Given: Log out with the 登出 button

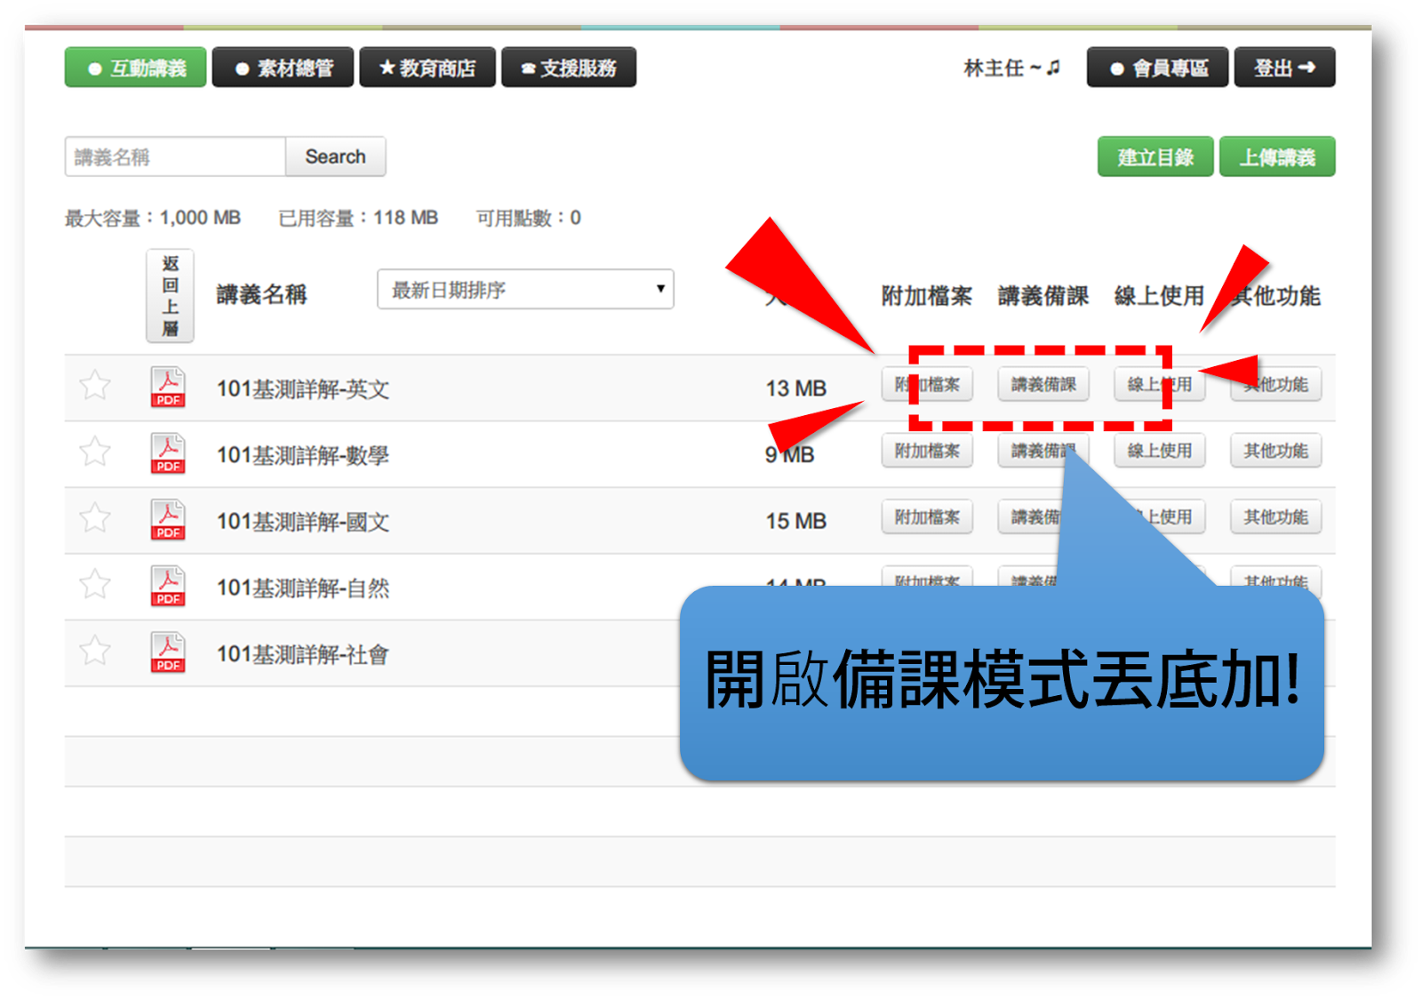Looking at the screenshot, I should click(1285, 68).
